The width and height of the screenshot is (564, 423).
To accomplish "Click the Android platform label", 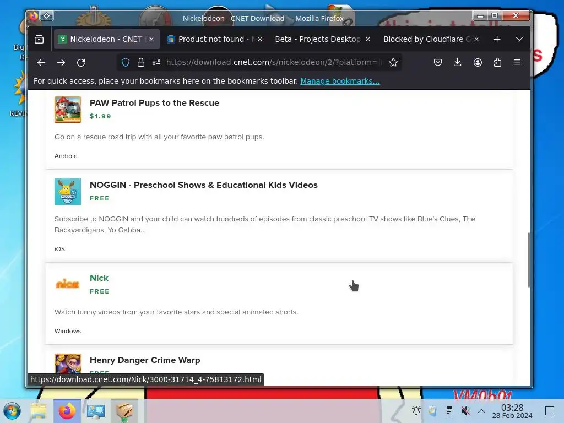I will point(66,156).
